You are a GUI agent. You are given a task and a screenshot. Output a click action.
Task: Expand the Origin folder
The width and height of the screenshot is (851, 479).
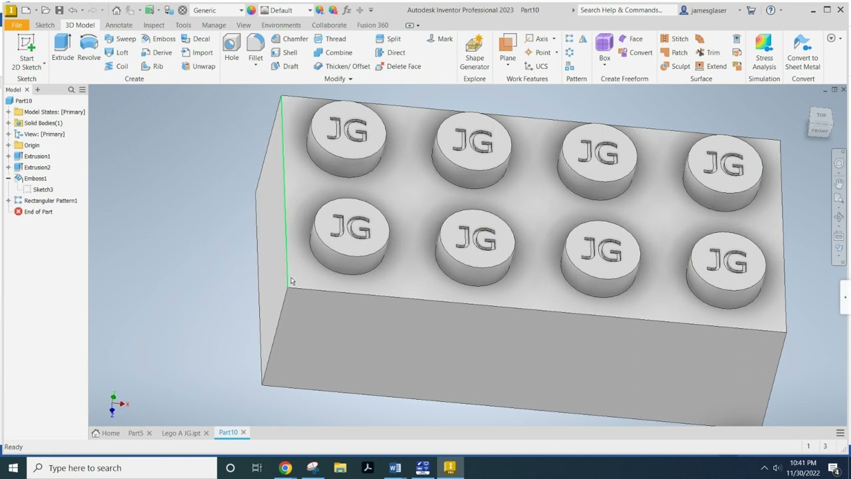(9, 145)
